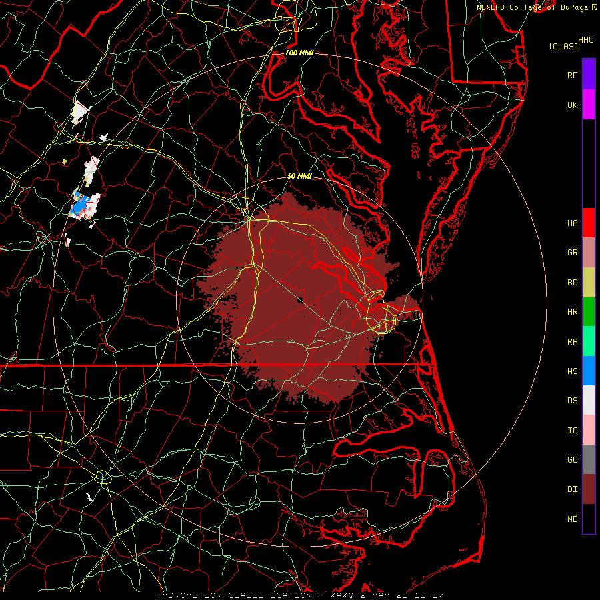Viewport: 600px width, 600px height.
Task: Click the HR legend label
Action: tap(573, 312)
